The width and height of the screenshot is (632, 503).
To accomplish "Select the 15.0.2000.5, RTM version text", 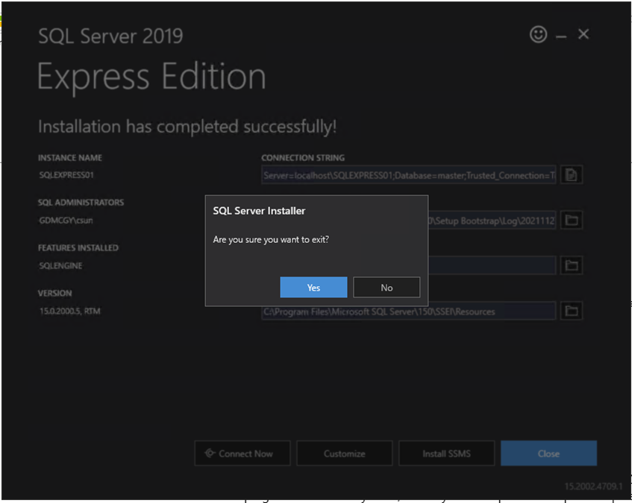I will tap(70, 311).
